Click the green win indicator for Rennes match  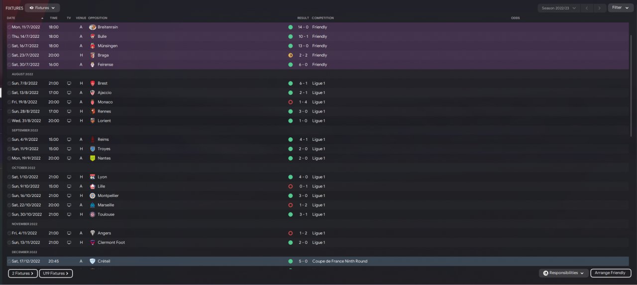290,111
